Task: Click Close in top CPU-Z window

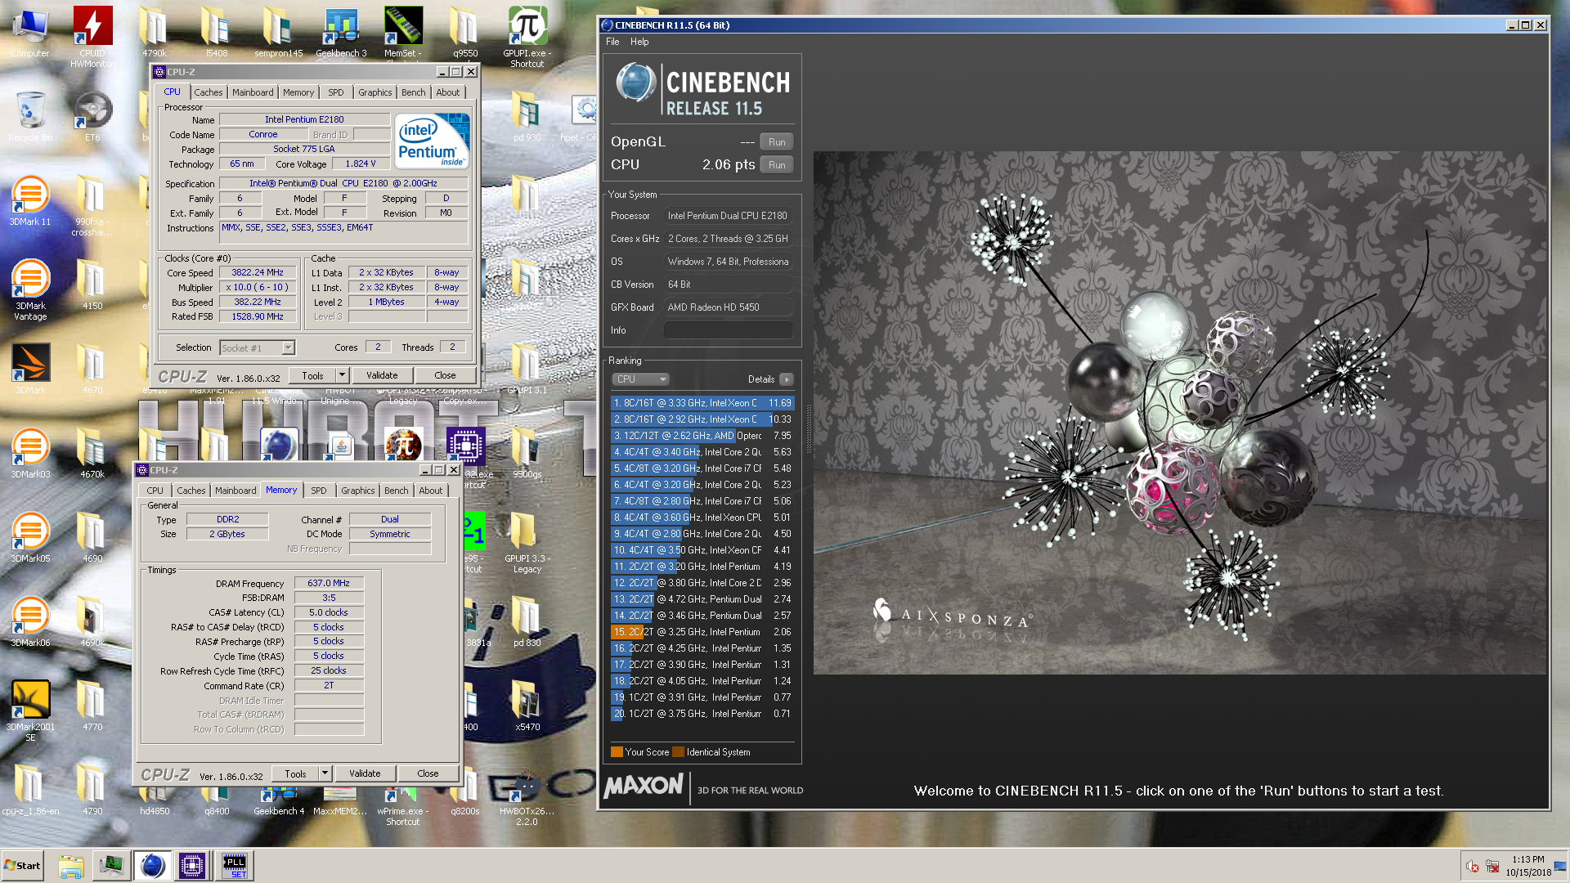Action: (x=445, y=376)
